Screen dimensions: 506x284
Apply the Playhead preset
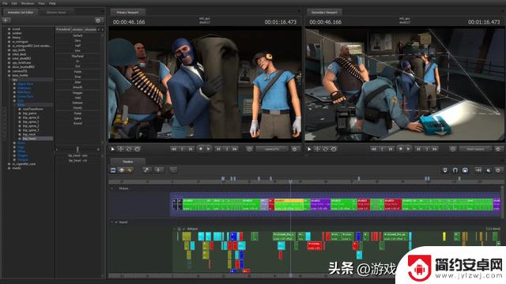point(77,56)
